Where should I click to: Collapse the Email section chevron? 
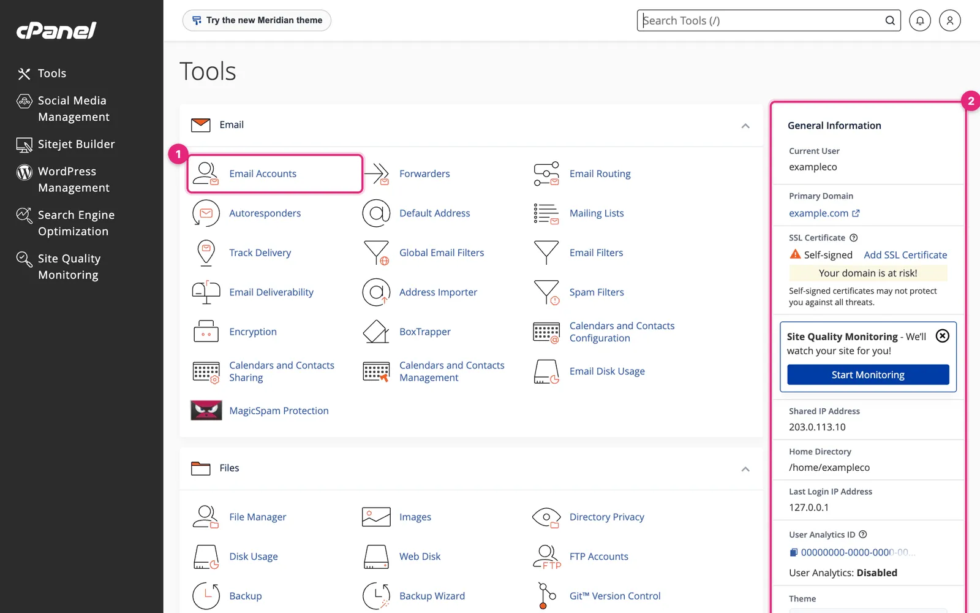coord(745,126)
